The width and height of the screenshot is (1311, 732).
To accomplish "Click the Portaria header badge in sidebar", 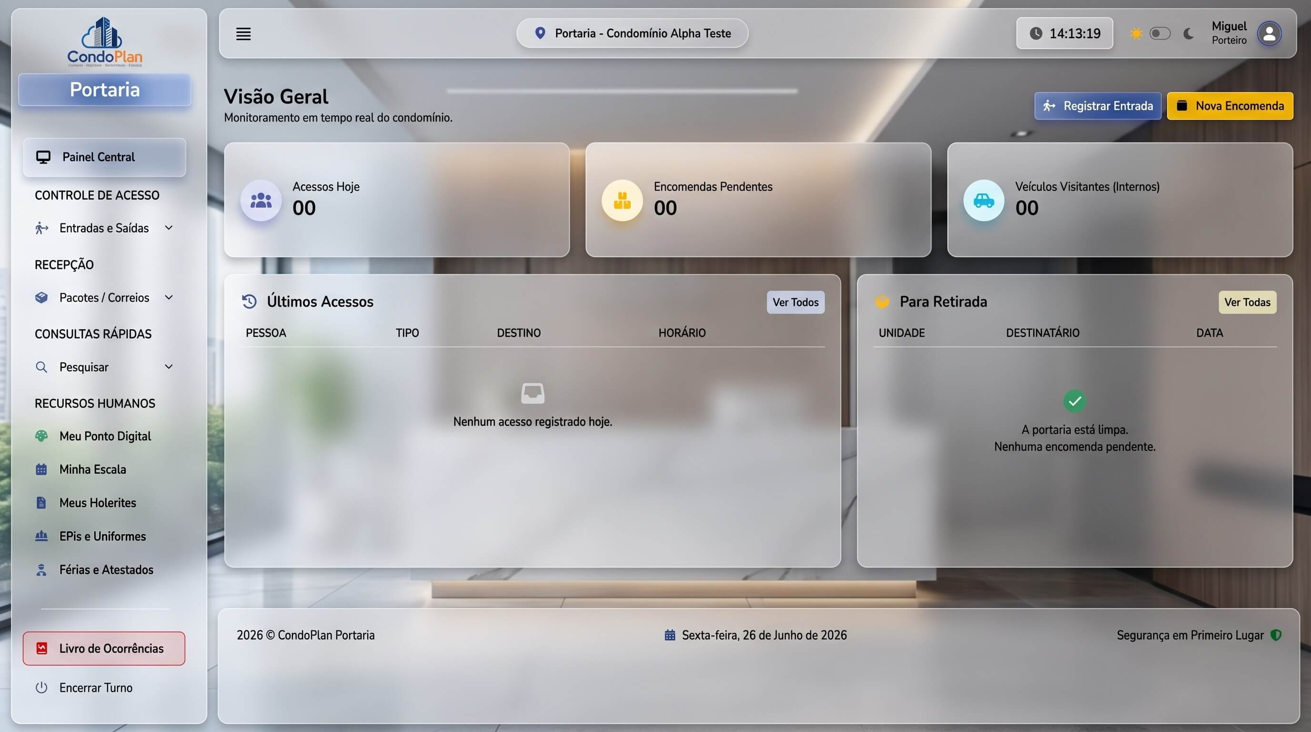I will pyautogui.click(x=104, y=90).
